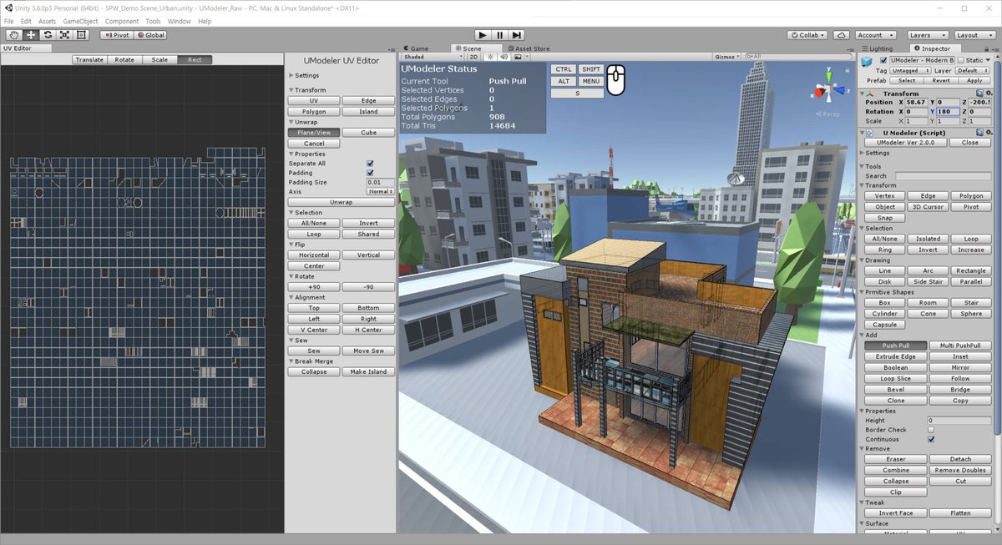Open the GameObject menu
Viewport: 1002px width, 545px height.
click(79, 21)
